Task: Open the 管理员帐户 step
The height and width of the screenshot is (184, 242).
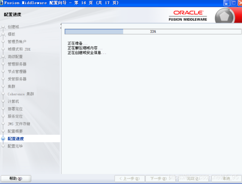Action: [x=17, y=41]
